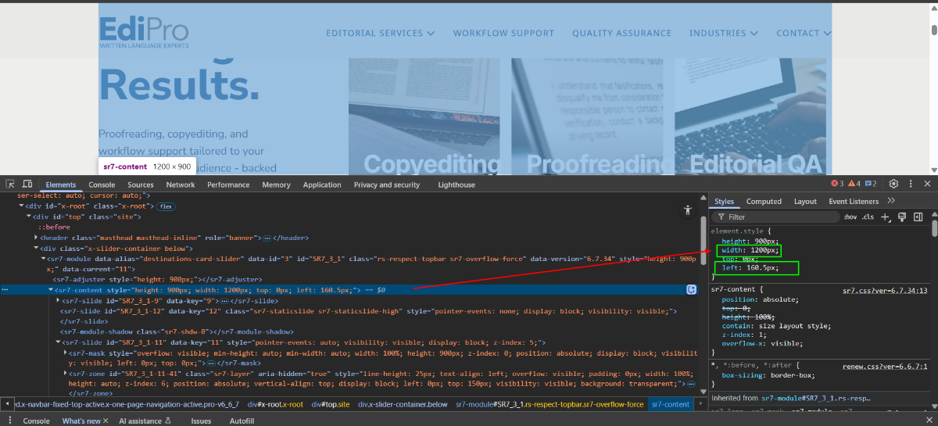Switch to the Sources tab
The height and width of the screenshot is (426, 938).
(x=141, y=184)
